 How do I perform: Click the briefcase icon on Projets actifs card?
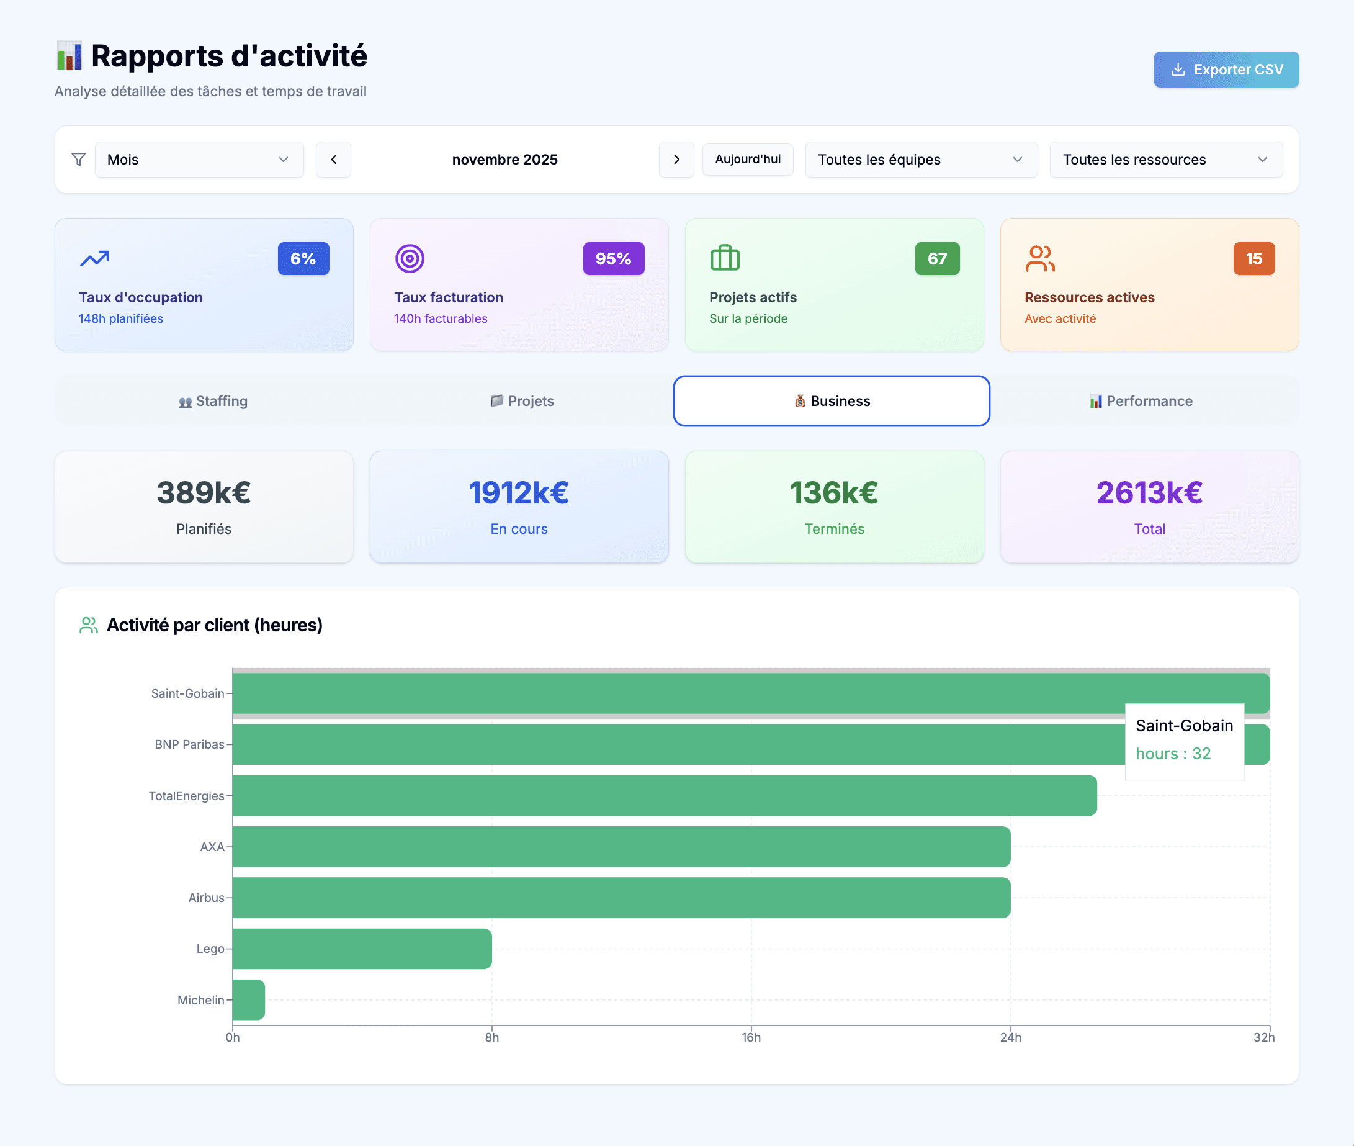point(725,258)
